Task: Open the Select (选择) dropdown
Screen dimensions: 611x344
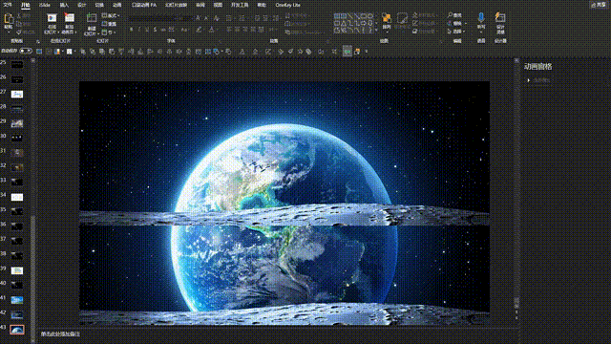Action: point(456,32)
